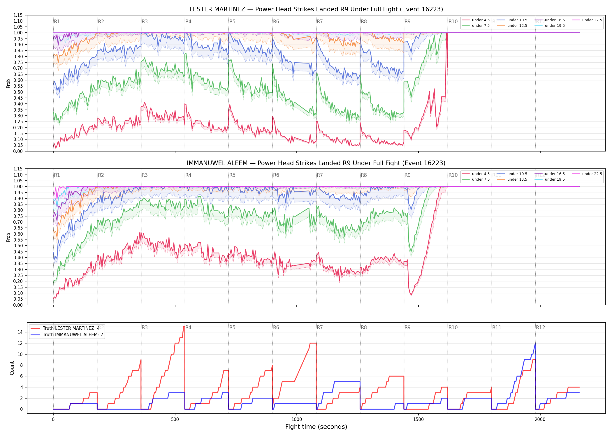
Task: Select "under 13.5" legend entry in top chart
Action: coord(512,26)
